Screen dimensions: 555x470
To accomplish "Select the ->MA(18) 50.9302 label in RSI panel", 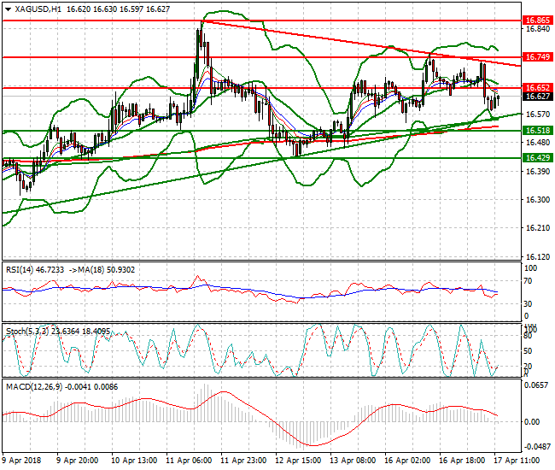I will [102, 270].
